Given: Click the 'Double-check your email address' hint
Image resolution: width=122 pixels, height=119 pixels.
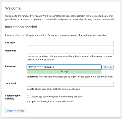Looking at the screenshot, I should 54,89.
